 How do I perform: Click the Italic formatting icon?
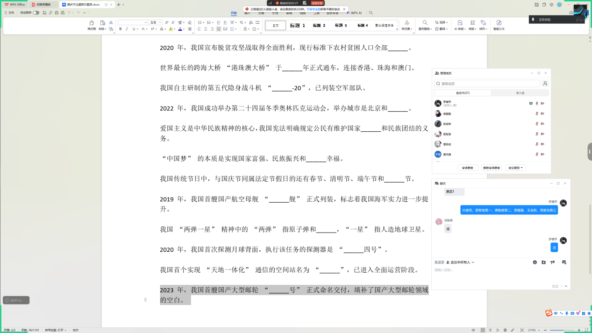point(127,29)
